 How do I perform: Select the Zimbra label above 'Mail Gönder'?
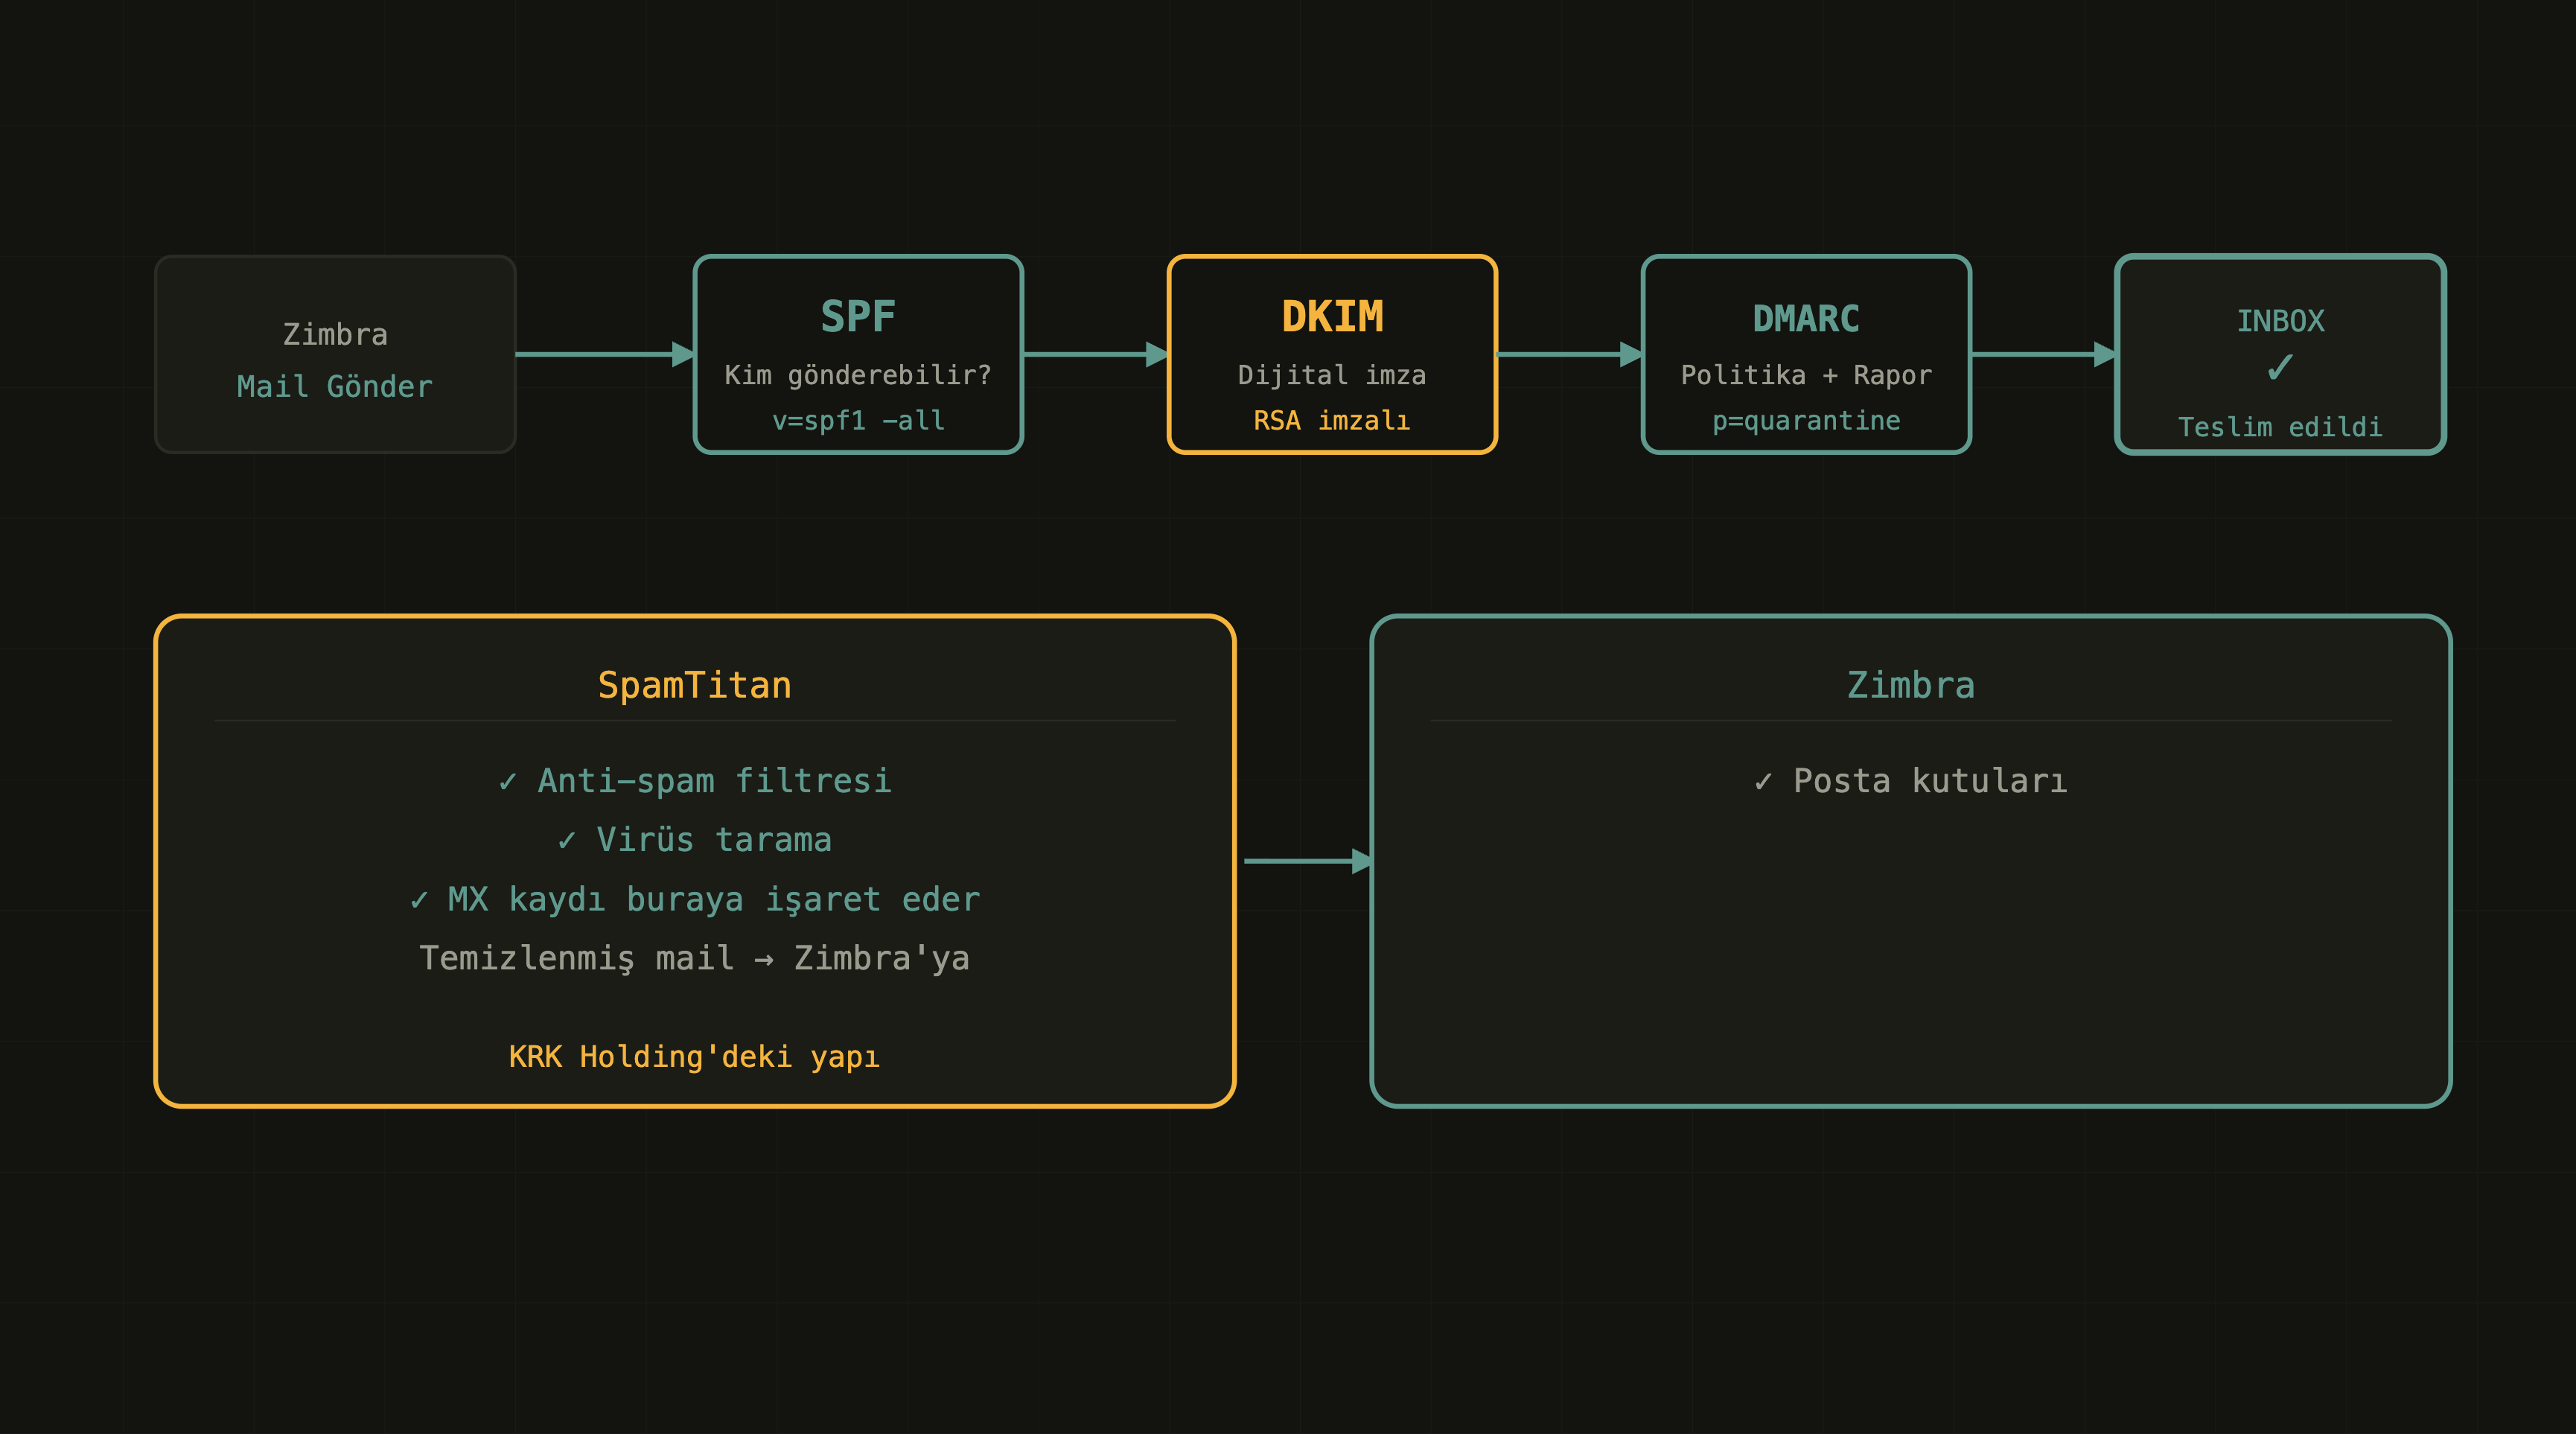tap(335, 334)
